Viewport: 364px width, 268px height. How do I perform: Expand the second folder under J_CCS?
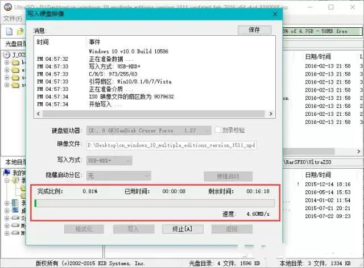click(7, 70)
